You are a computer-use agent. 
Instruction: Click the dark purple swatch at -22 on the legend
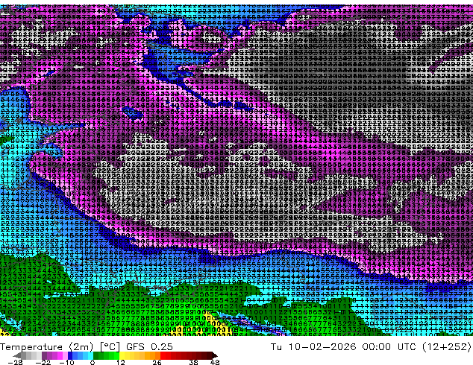44,355
